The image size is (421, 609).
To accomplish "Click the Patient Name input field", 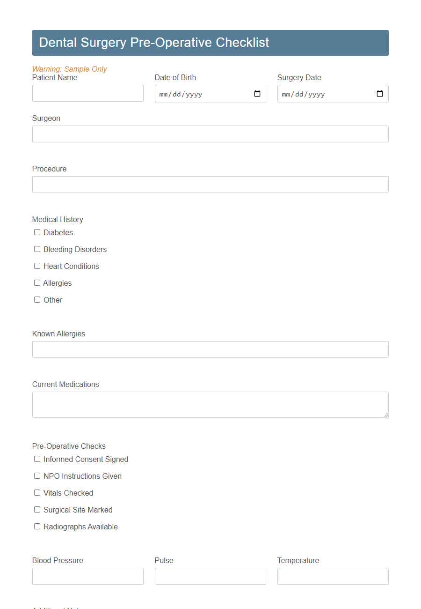I will pos(87,93).
